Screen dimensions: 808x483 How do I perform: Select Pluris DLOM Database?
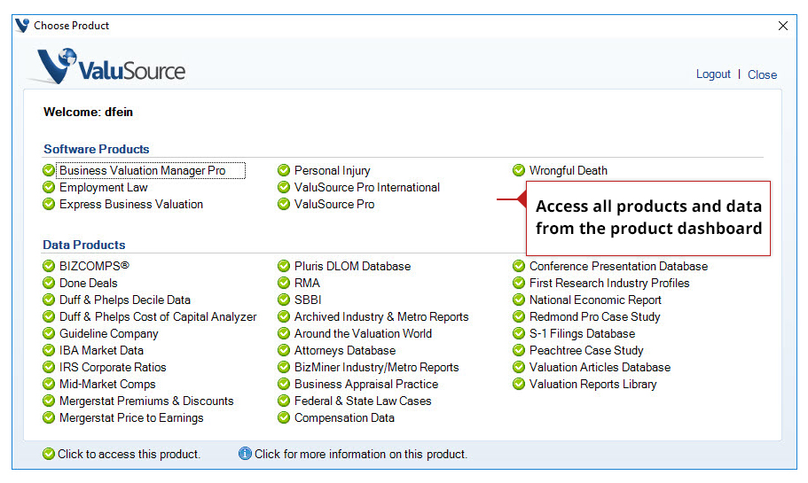(352, 266)
